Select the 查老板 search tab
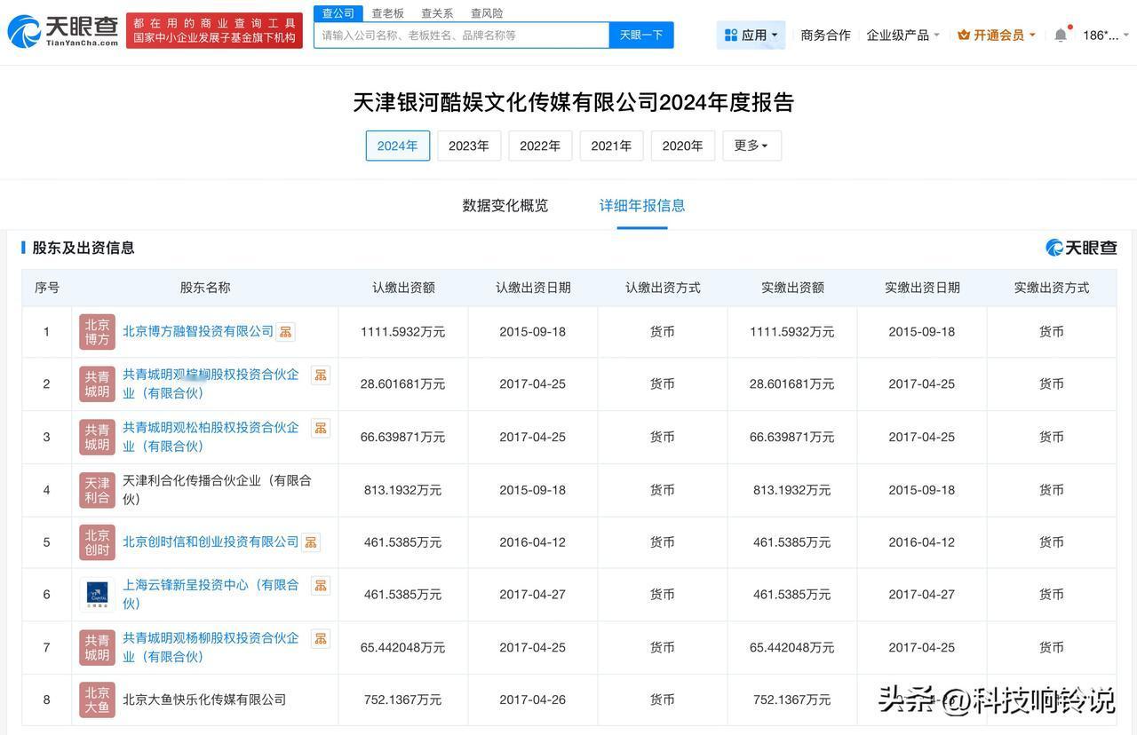This screenshot has width=1137, height=735. click(387, 13)
